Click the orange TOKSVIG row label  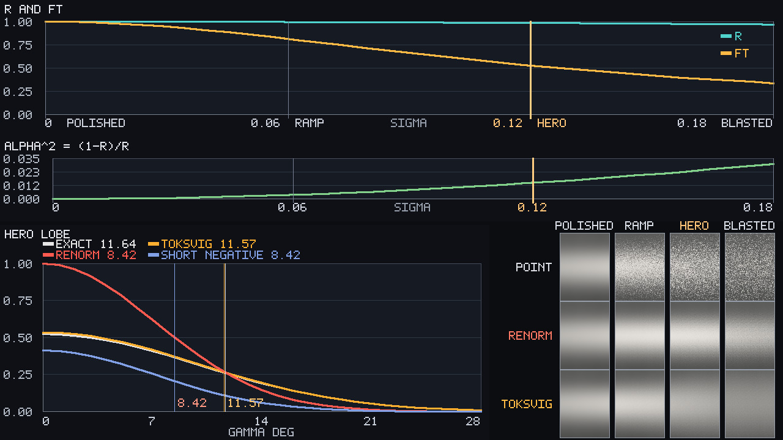tap(527, 404)
